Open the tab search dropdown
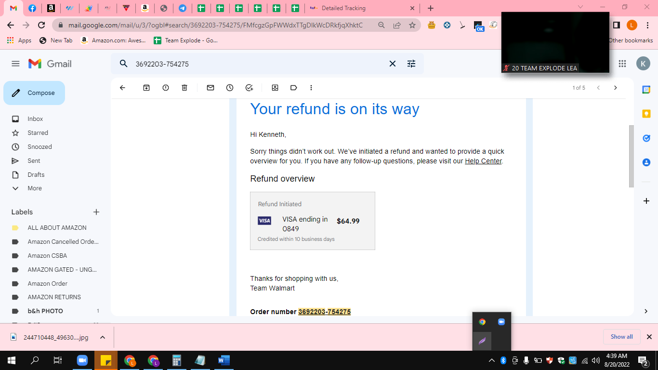 coord(580,7)
